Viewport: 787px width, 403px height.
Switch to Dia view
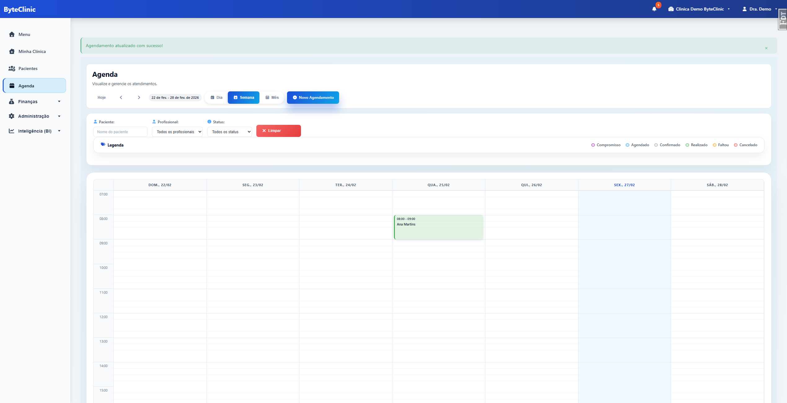216,98
